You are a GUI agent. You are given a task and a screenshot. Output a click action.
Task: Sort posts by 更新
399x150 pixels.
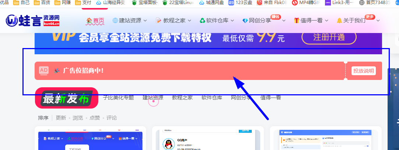point(61,118)
